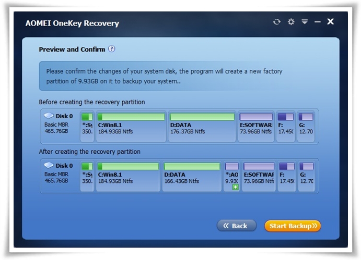Click the confirmation message about 9.93GB partition

tap(164, 76)
